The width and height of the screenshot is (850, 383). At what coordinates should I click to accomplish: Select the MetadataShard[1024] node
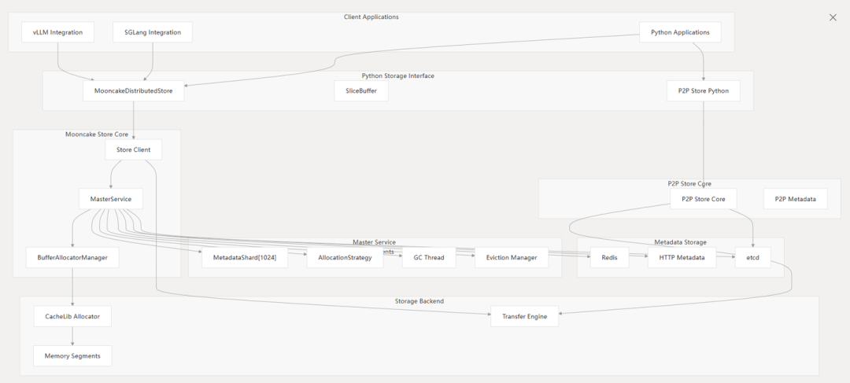point(245,257)
